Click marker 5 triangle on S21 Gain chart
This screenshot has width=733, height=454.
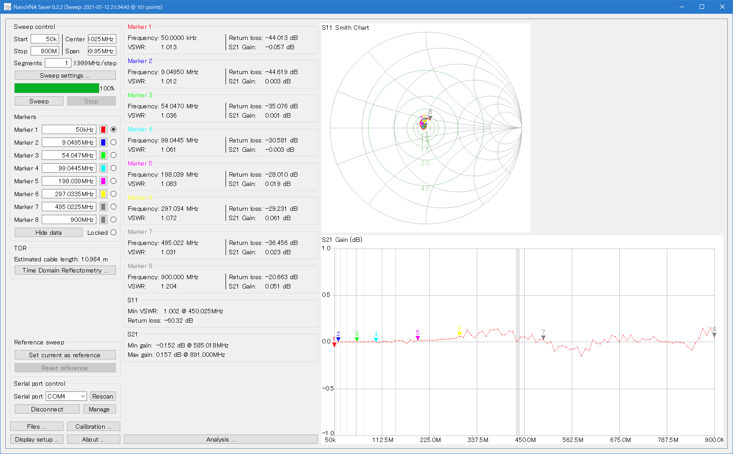[x=418, y=338]
